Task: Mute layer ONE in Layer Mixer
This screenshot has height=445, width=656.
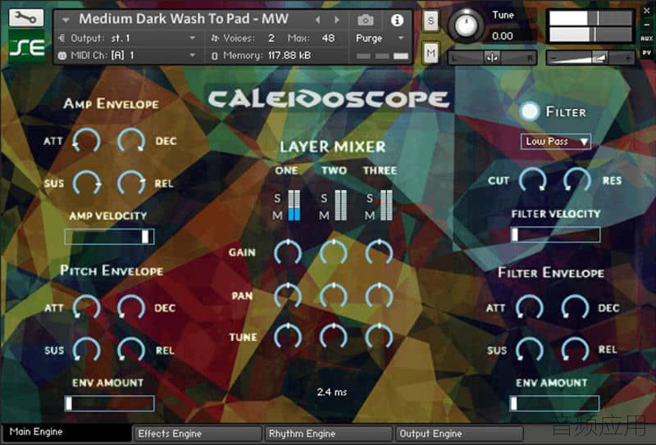Action: point(277,216)
